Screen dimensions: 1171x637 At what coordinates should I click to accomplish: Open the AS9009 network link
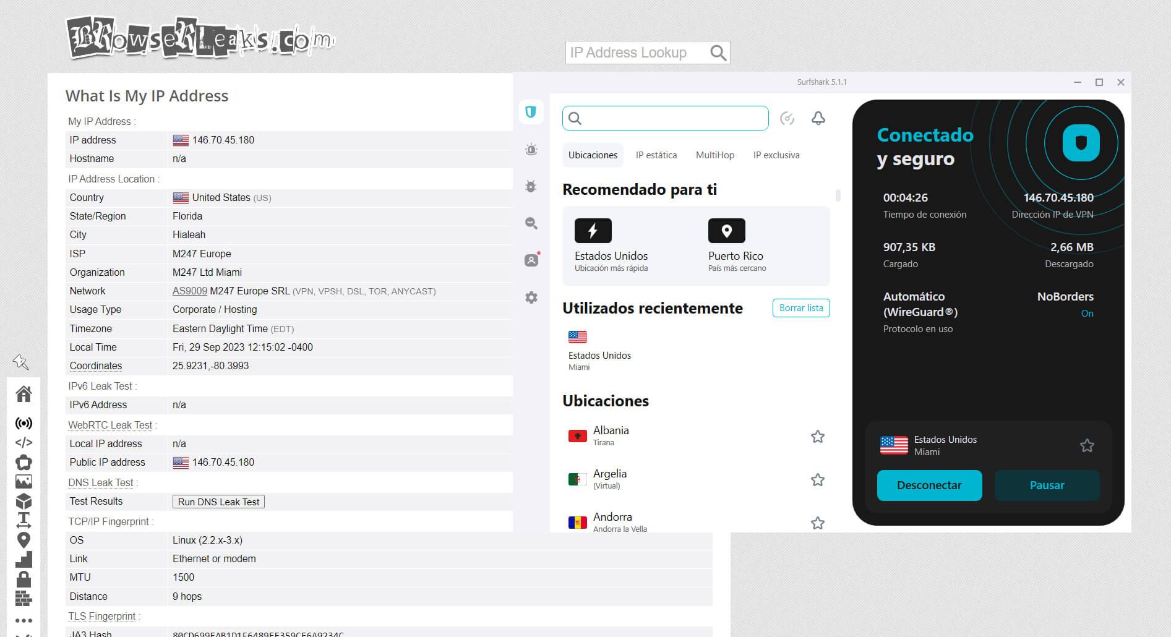[189, 291]
